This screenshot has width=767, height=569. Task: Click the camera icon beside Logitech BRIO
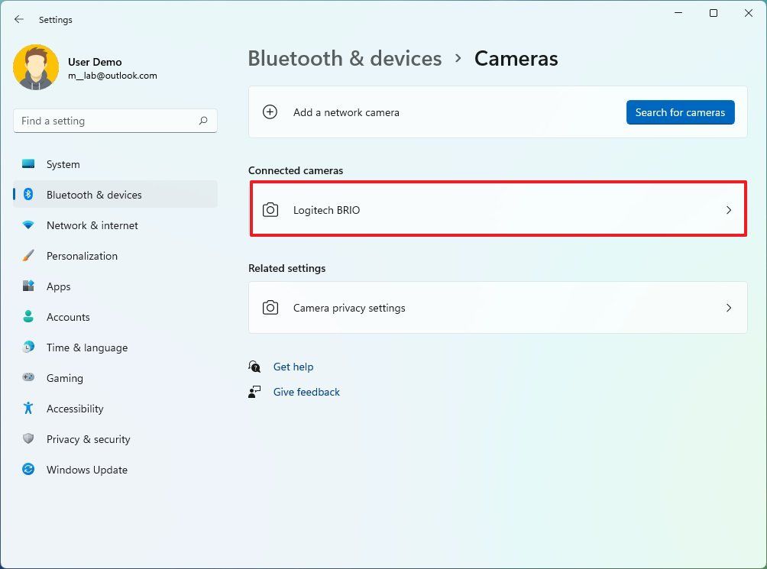[x=270, y=209]
